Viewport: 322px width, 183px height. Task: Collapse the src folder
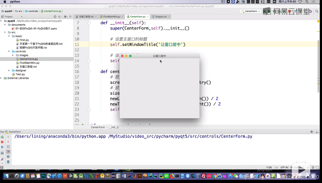[5, 32]
